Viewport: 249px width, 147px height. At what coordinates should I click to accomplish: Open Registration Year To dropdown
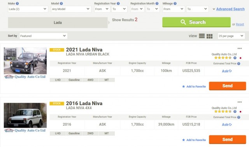119,9
